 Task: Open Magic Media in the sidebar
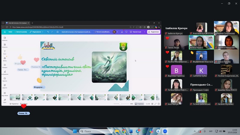pyautogui.click(x=5, y=93)
